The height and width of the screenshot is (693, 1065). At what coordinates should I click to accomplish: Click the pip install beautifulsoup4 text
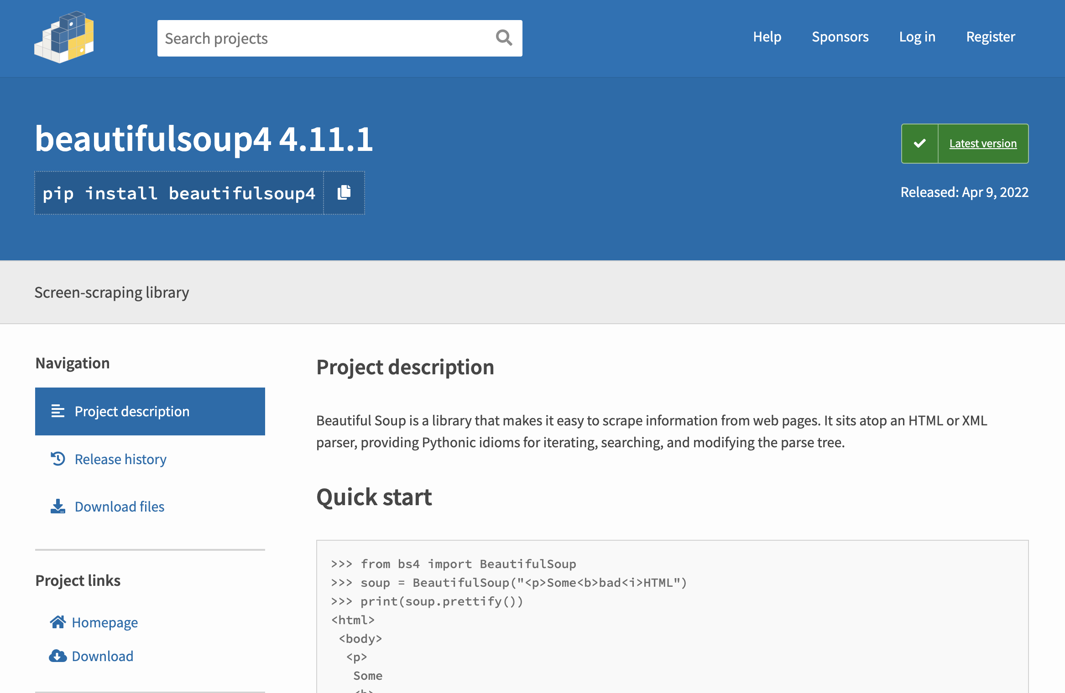coord(179,193)
